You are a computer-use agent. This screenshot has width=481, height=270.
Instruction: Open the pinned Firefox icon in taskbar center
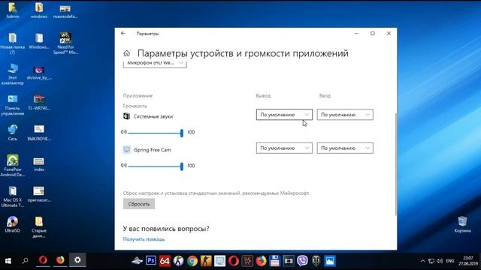coord(261,261)
